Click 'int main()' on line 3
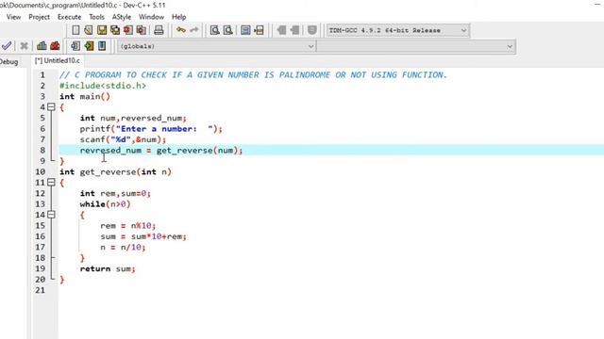The height and width of the screenshot is (339, 604). (85, 96)
